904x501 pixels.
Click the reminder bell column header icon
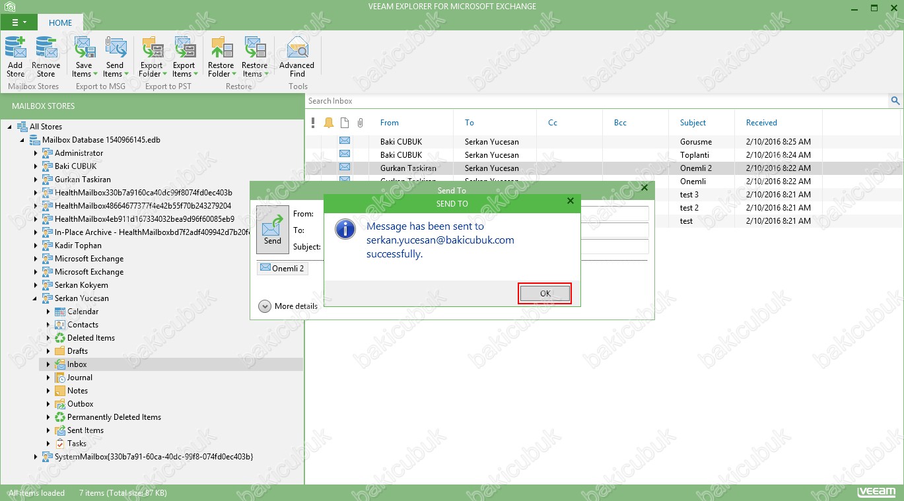[329, 123]
